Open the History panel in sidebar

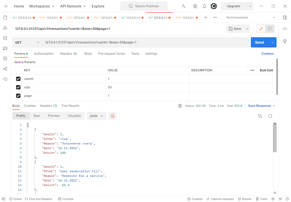point(5,79)
